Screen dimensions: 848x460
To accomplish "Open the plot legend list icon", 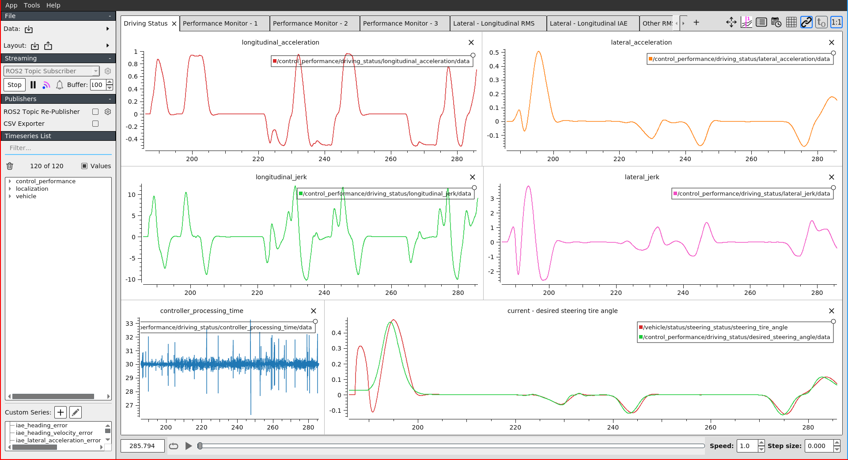I will 761,22.
